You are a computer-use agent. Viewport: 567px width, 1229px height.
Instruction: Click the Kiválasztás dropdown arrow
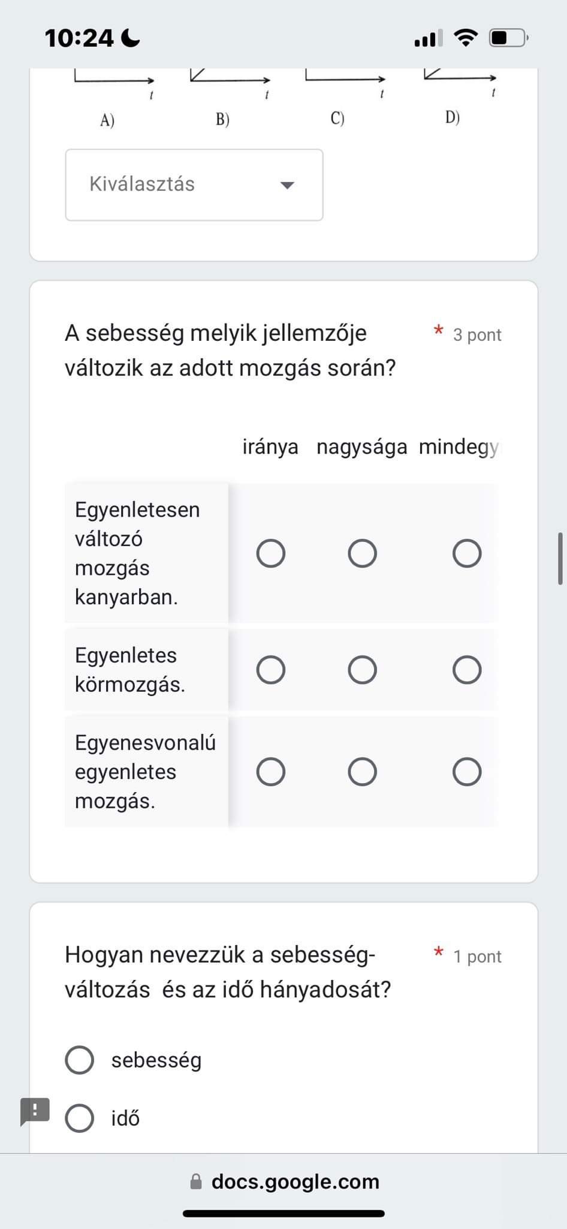pyautogui.click(x=288, y=185)
